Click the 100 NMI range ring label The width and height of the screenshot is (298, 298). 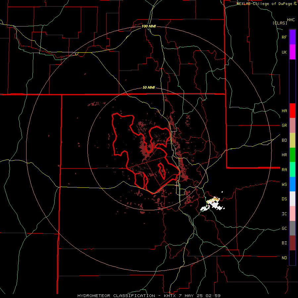(x=149, y=26)
